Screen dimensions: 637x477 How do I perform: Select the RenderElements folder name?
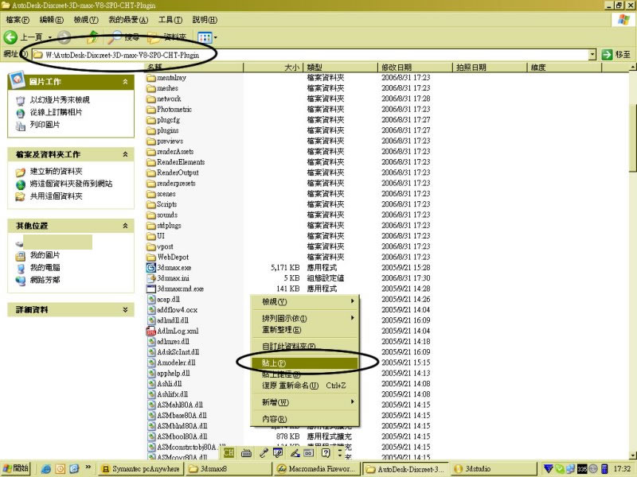click(x=181, y=162)
